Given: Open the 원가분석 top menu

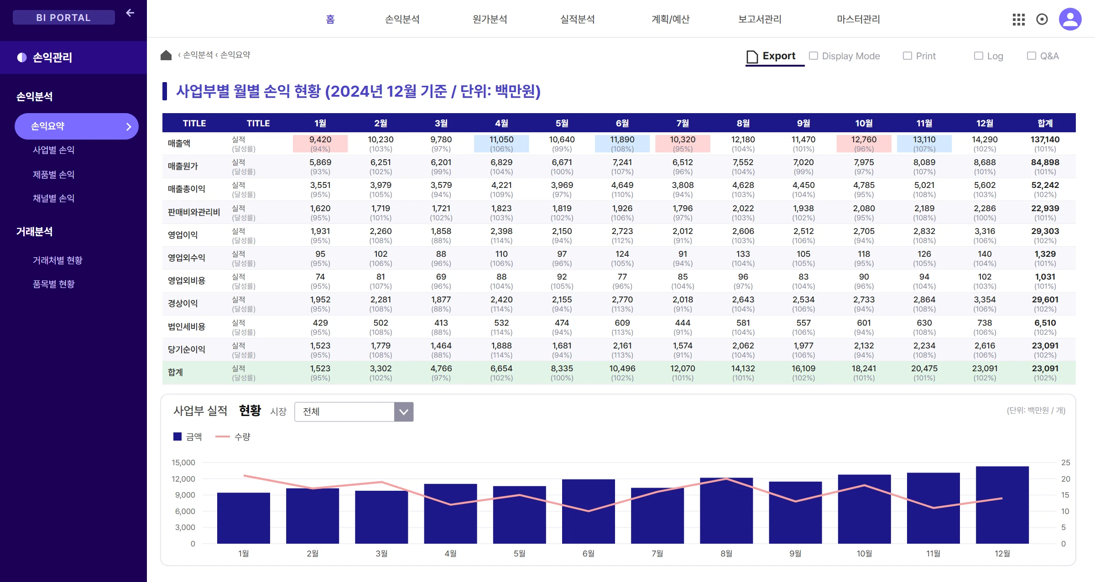Looking at the screenshot, I should point(490,19).
